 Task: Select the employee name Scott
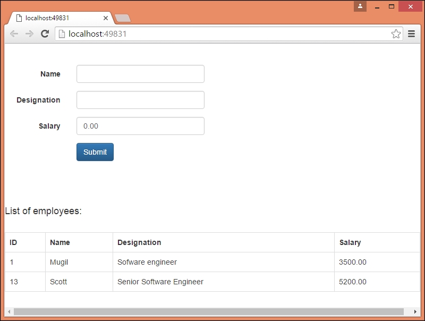(58, 282)
